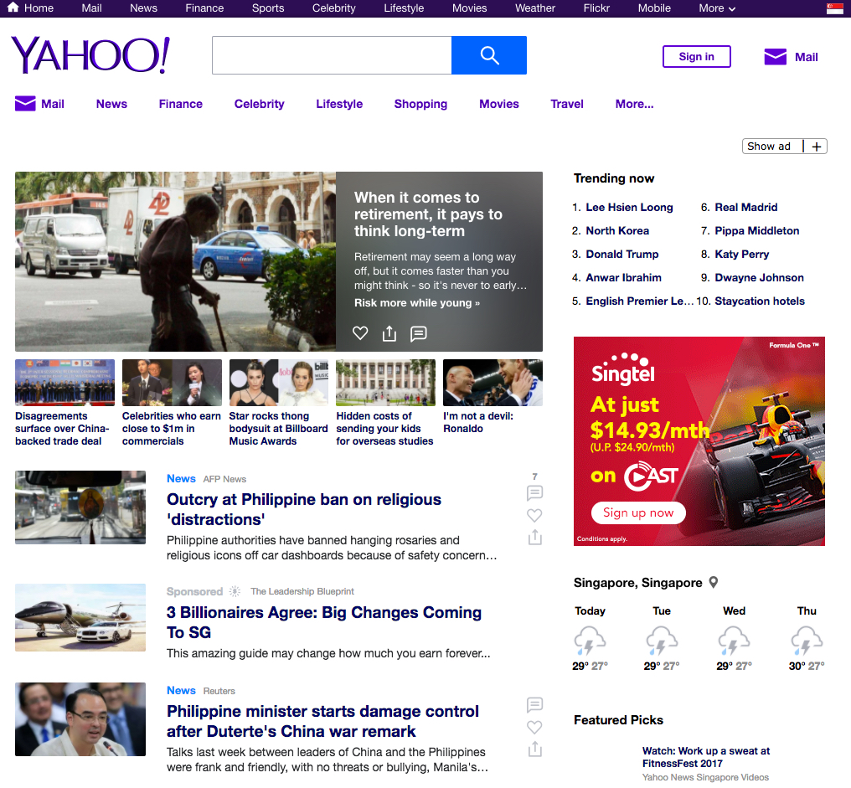Click Sign up now in Singtel ad

click(638, 512)
